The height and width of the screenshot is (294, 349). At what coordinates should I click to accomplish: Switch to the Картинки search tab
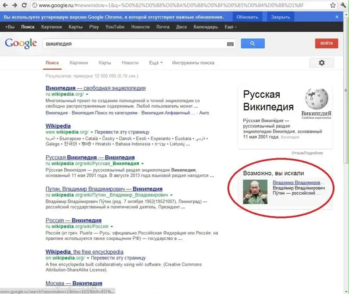[x=78, y=62]
